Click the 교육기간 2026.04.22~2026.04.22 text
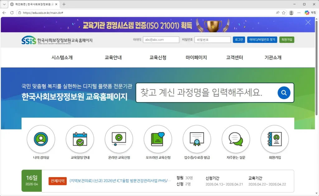Image resolution: width=319 pixels, height=196 pixels. click(x=267, y=181)
